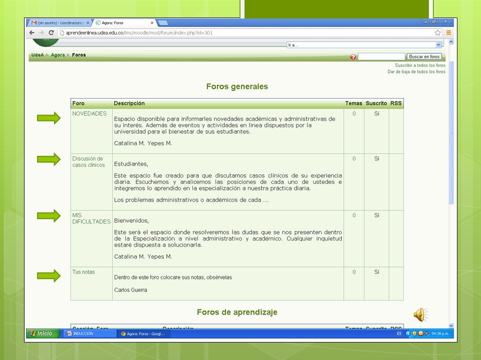Open the Discusión de casos clínicos forum
Viewport: 481px width, 360px height.
click(x=88, y=161)
